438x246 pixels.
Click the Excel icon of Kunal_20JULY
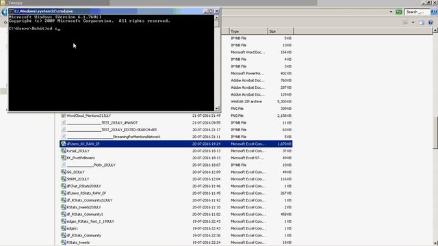click(64, 150)
